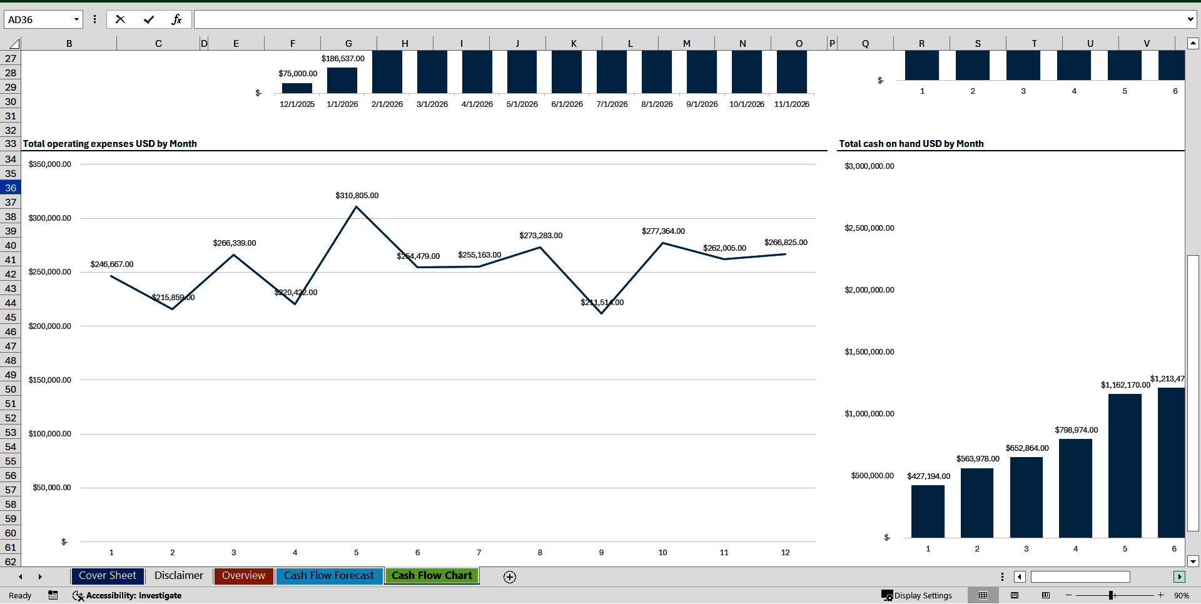This screenshot has width=1201, height=604.
Task: Click the macro recording icon in status bar
Action: (x=53, y=595)
